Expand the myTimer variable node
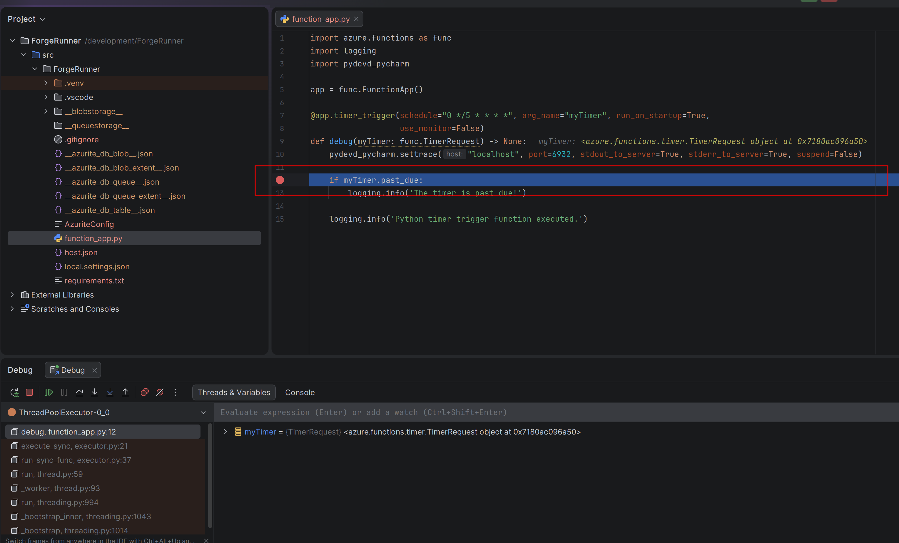Screen dimensions: 899x543 pos(225,432)
